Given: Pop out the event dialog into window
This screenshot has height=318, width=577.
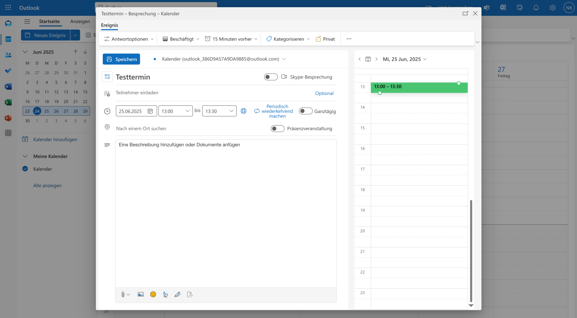Looking at the screenshot, I should 465,14.
